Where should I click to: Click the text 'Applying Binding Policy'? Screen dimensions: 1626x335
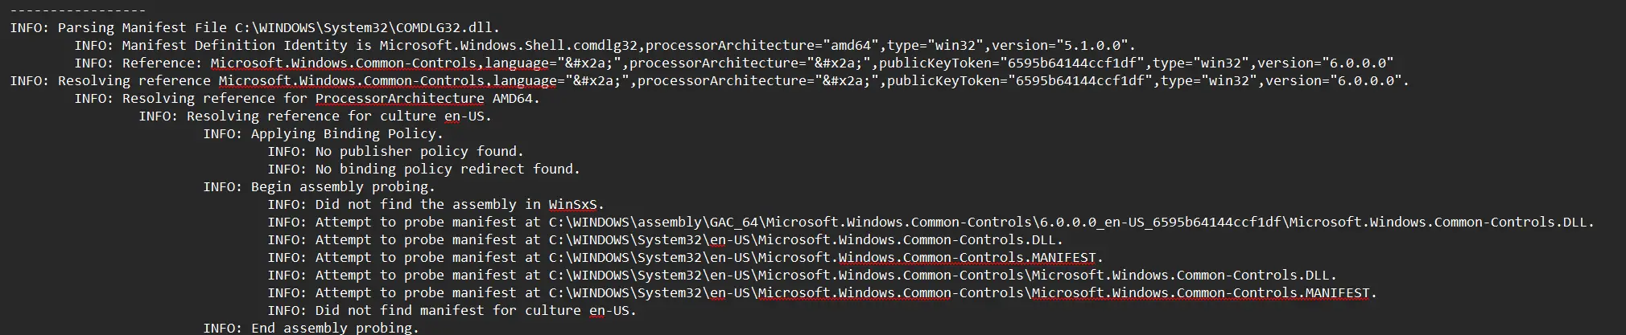[343, 133]
